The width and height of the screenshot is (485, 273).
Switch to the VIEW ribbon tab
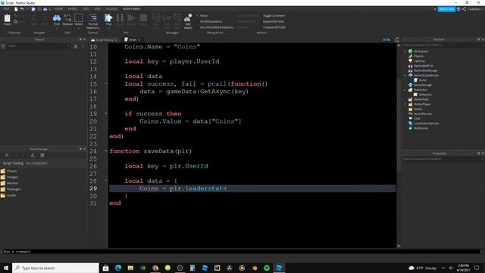pyautogui.click(x=98, y=9)
